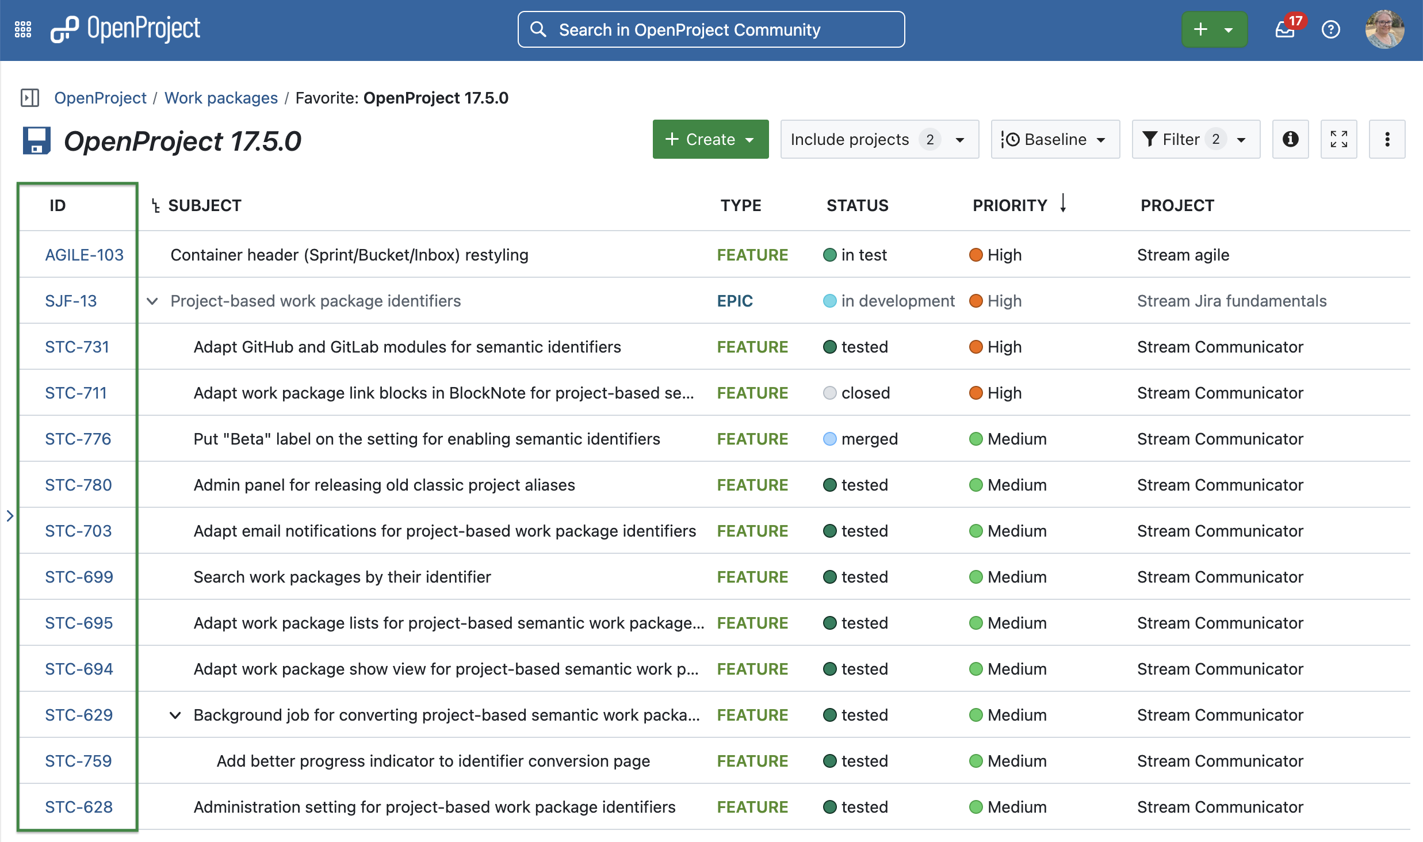Open the help menu icon
Screen dimensions: 1423x842
(x=1330, y=29)
